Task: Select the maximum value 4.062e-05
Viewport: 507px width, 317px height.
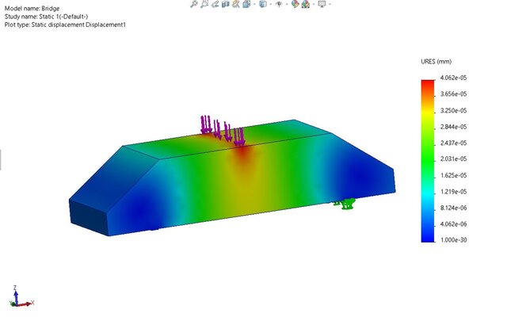Action: click(x=453, y=78)
